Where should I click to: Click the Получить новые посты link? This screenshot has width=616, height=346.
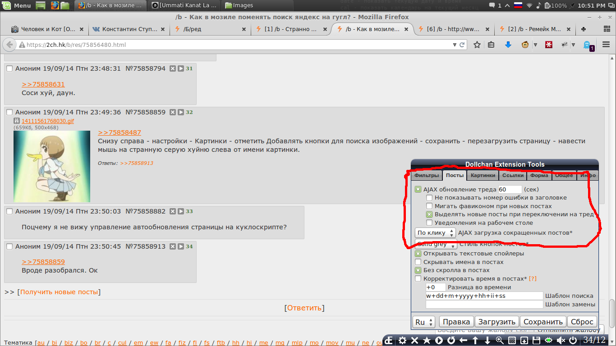tap(59, 292)
